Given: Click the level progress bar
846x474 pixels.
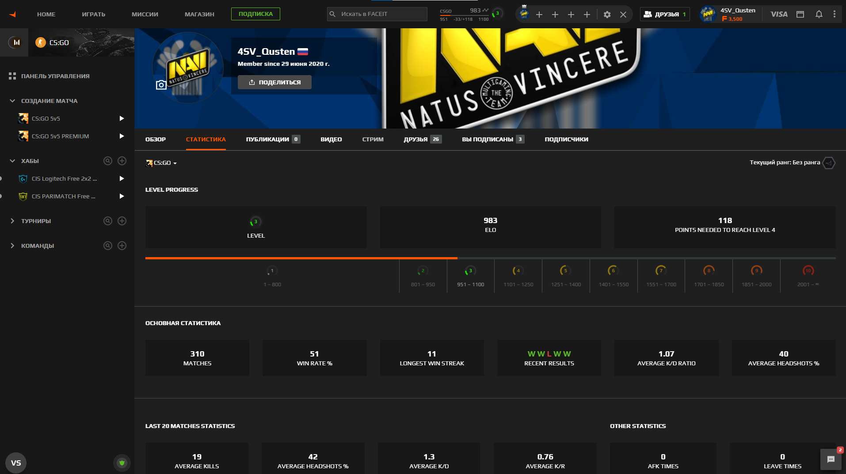Looking at the screenshot, I should coord(490,258).
